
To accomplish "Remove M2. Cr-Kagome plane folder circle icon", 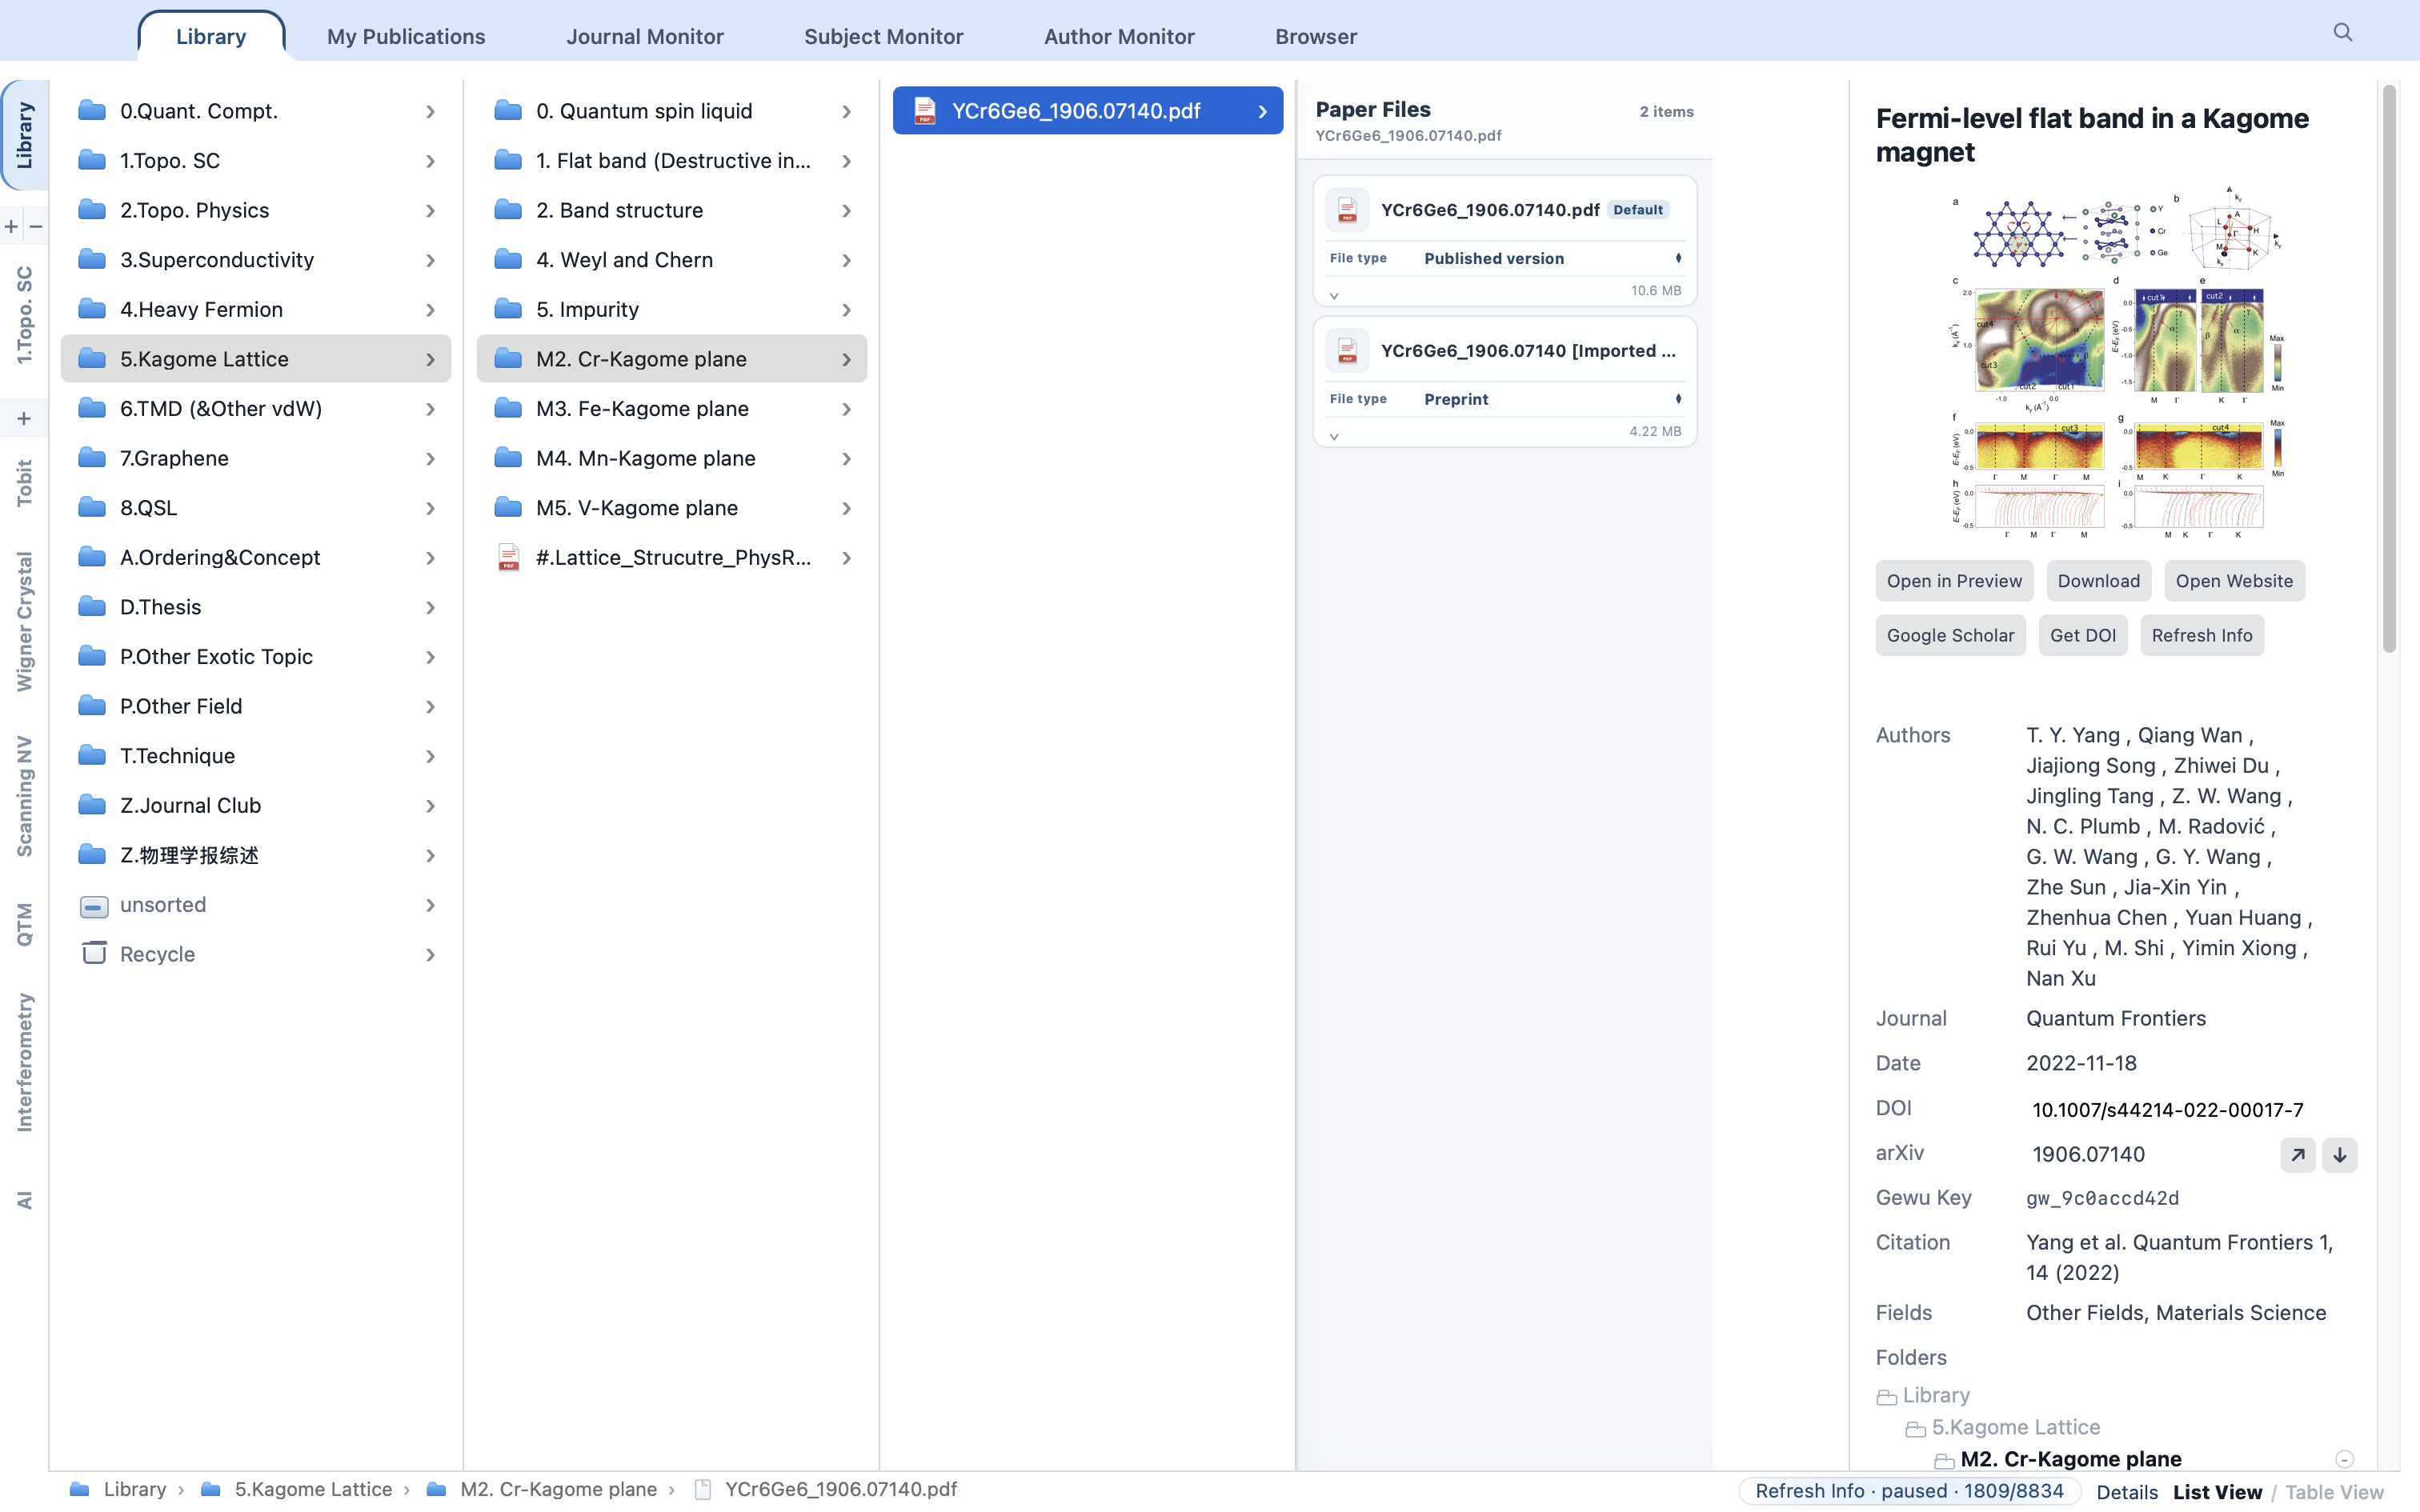I will click(x=2344, y=1459).
